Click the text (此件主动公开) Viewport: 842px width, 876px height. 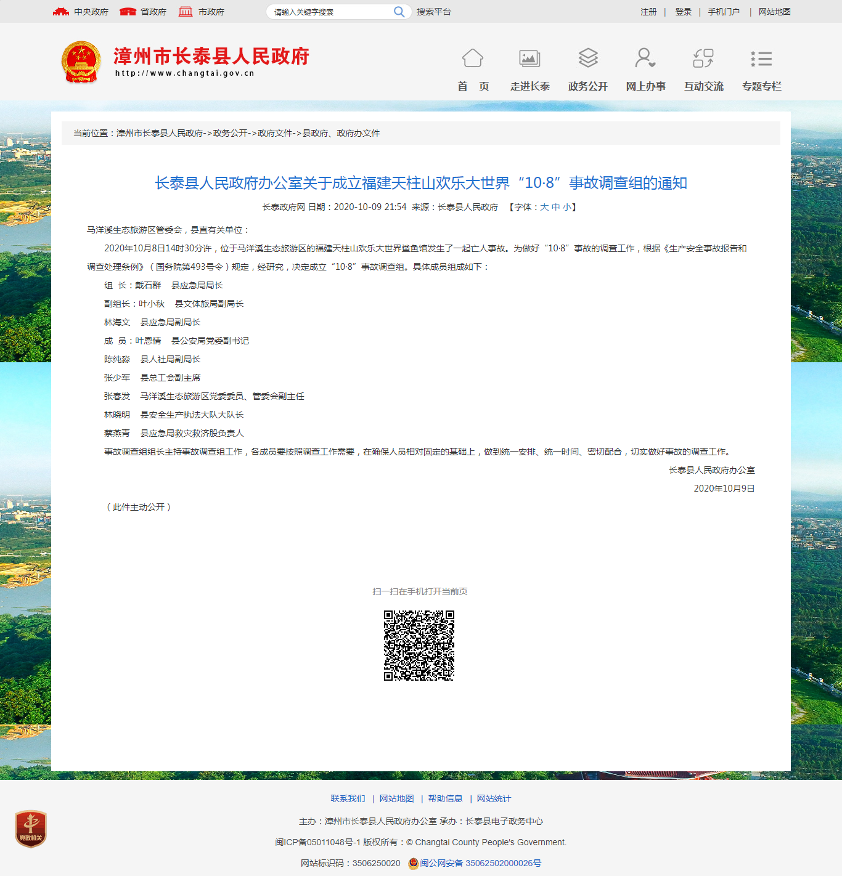click(x=139, y=507)
